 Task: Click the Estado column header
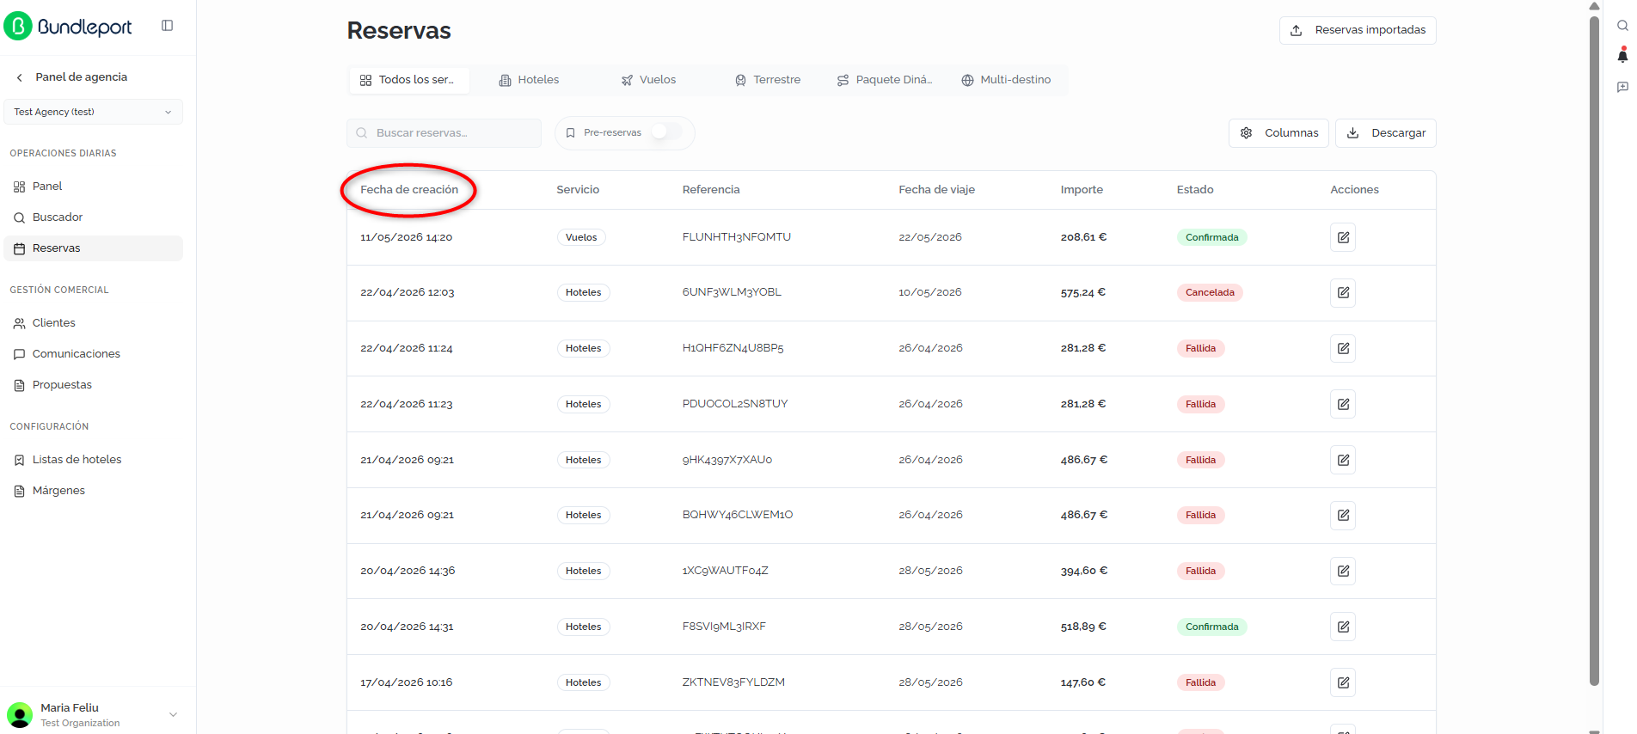(x=1195, y=190)
